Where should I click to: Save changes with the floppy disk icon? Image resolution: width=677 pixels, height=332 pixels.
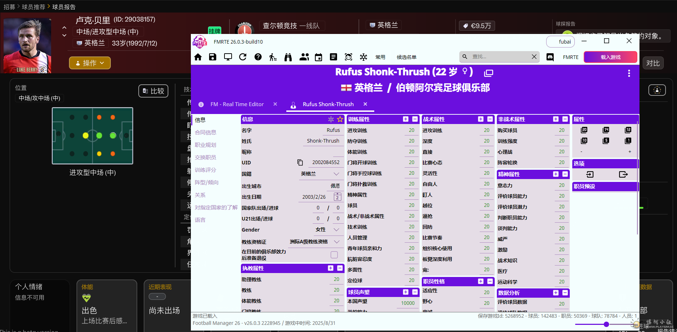pos(213,57)
